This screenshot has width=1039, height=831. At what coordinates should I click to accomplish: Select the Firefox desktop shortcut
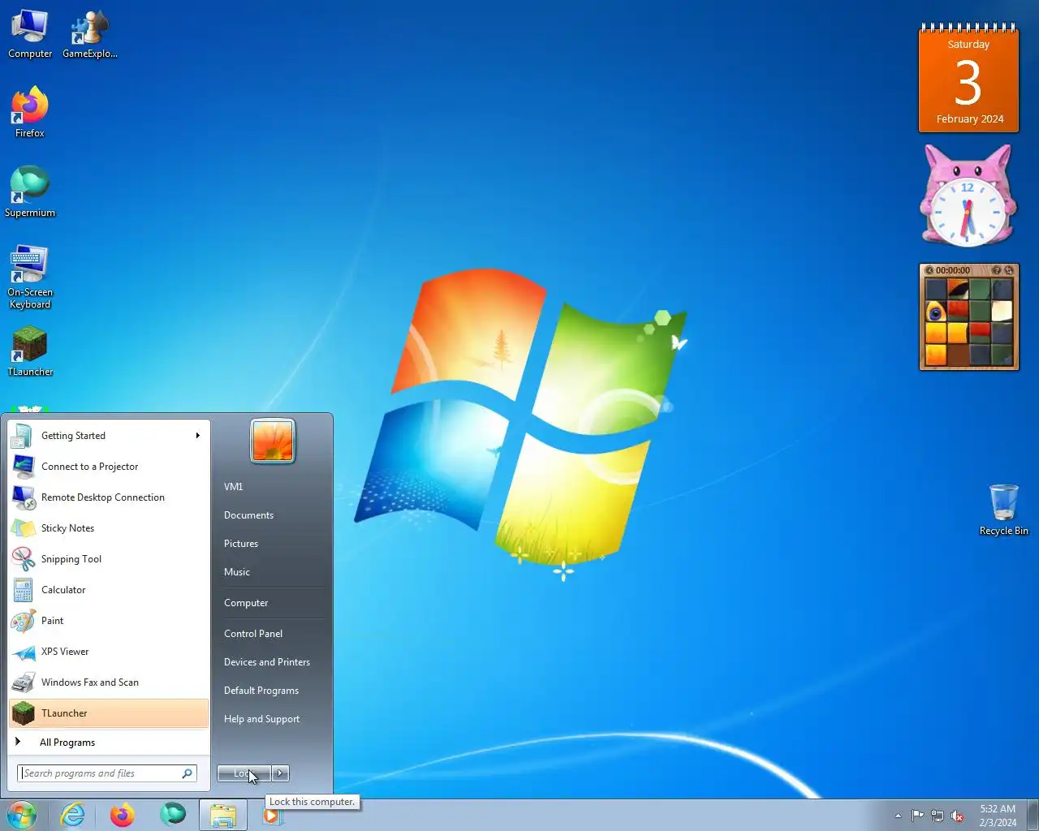pos(30,113)
